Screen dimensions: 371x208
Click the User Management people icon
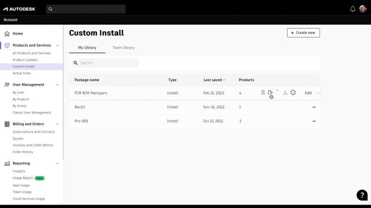pos(7,85)
